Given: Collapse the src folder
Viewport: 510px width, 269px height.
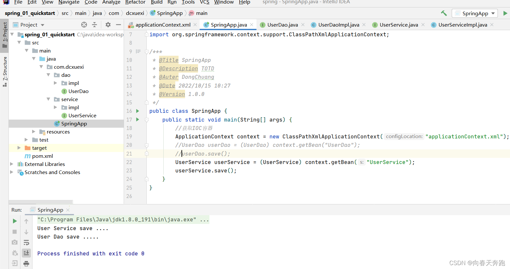Looking at the screenshot, I should click(19, 42).
